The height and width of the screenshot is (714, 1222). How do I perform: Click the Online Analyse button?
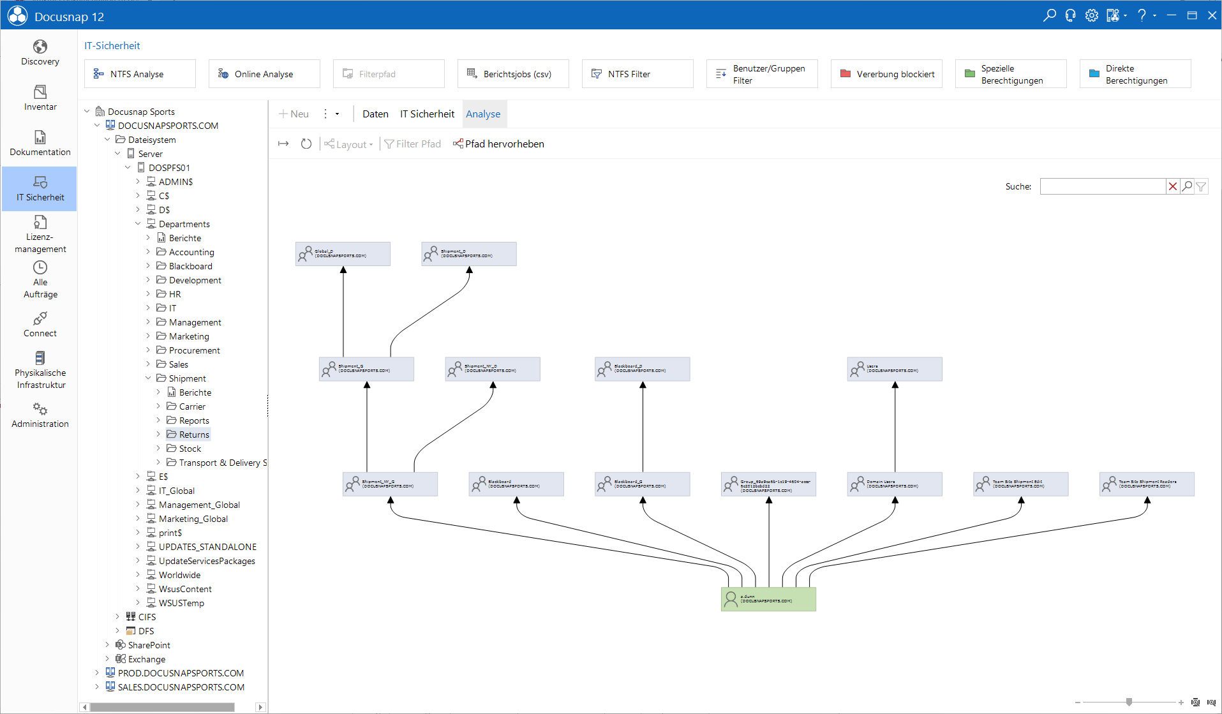coord(264,74)
